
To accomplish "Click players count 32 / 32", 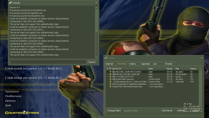I will (169, 79).
